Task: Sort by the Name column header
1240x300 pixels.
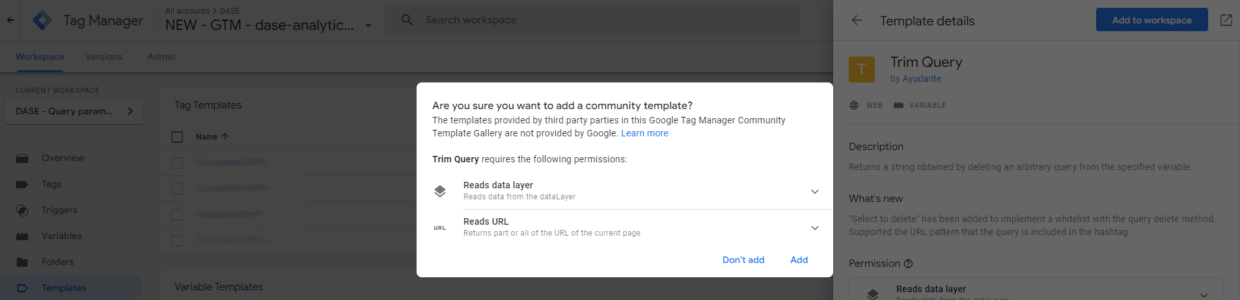Action: [x=206, y=137]
